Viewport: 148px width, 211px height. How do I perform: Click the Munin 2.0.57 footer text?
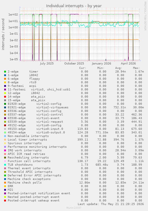click(x=74, y=208)
